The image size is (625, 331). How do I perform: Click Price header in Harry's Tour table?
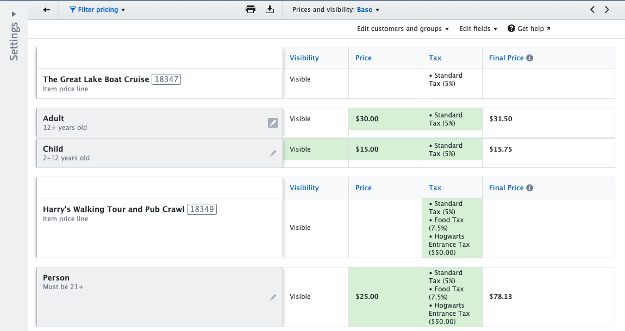(364, 188)
